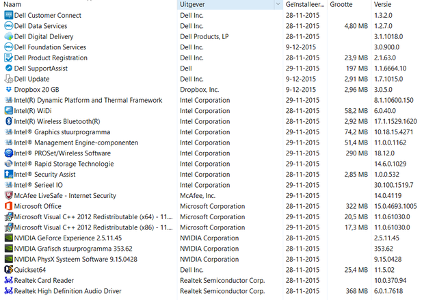Click the Dell SupportAssist icon

pyautogui.click(x=8, y=68)
